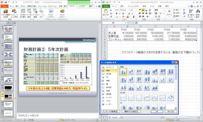Select the ドーナツ category in the chart type dialog
The width and height of the screenshot is (203, 122).
[109, 98]
